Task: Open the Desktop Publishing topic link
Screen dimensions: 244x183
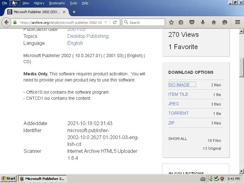Action: click(x=88, y=36)
